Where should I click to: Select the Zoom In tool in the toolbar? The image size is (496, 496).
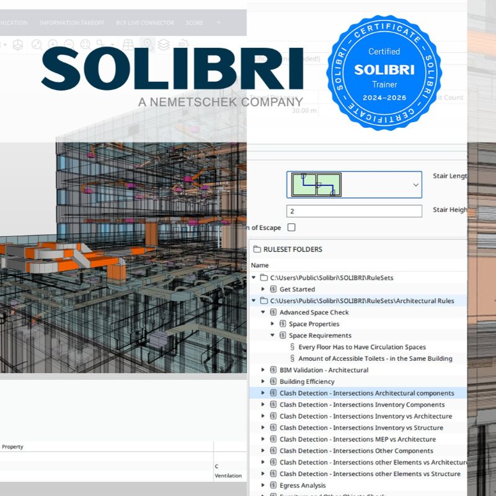53,45
